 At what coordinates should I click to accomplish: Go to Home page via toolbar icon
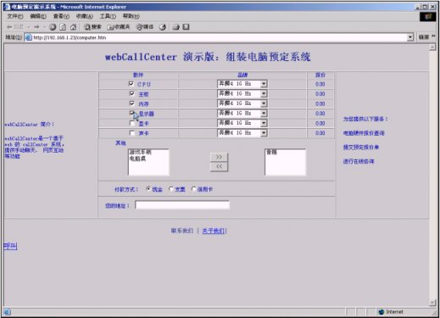click(x=73, y=27)
